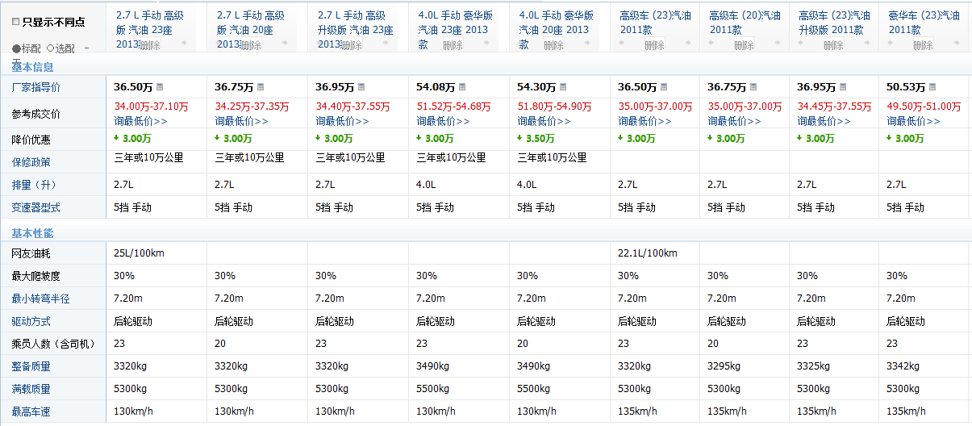This screenshot has width=972, height=426.
Task: Select the 标配 legend marker
Action: 16,48
